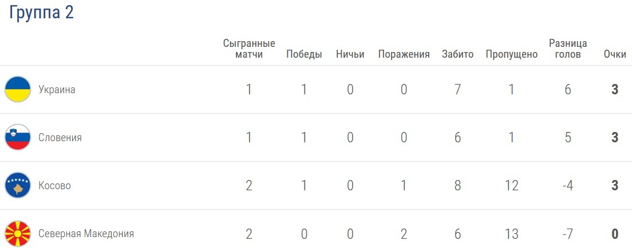Click the Ничьи column header
Viewport: 632px width, 252px height.
tap(350, 55)
